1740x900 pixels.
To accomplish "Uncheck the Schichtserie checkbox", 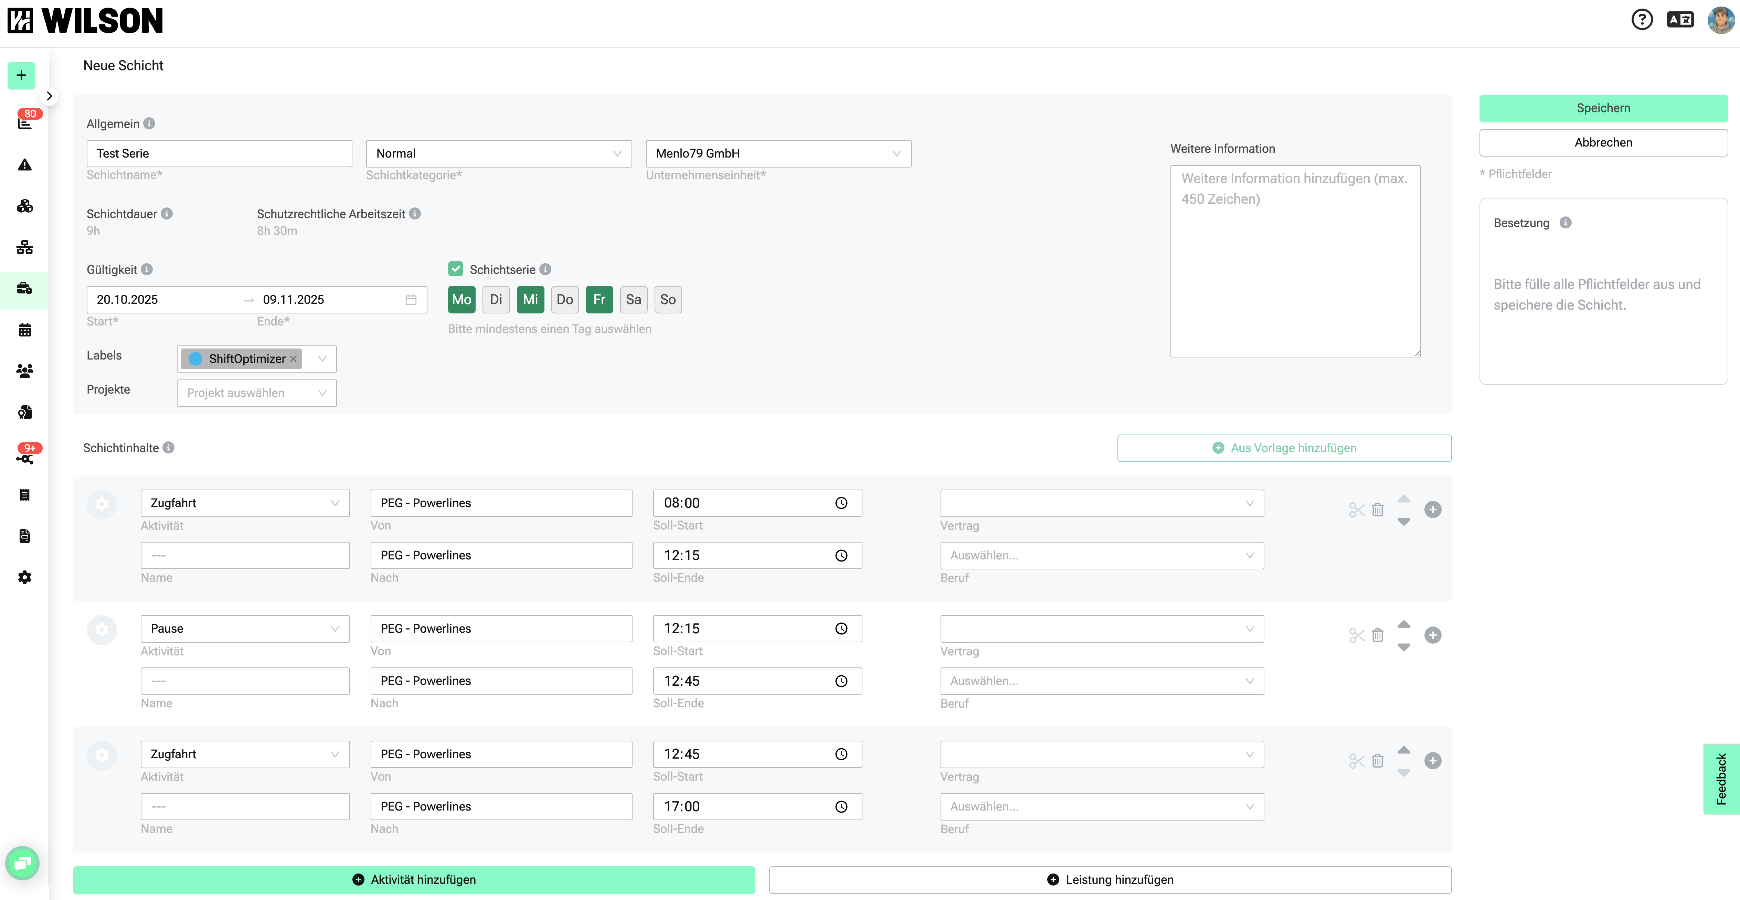I will [456, 269].
